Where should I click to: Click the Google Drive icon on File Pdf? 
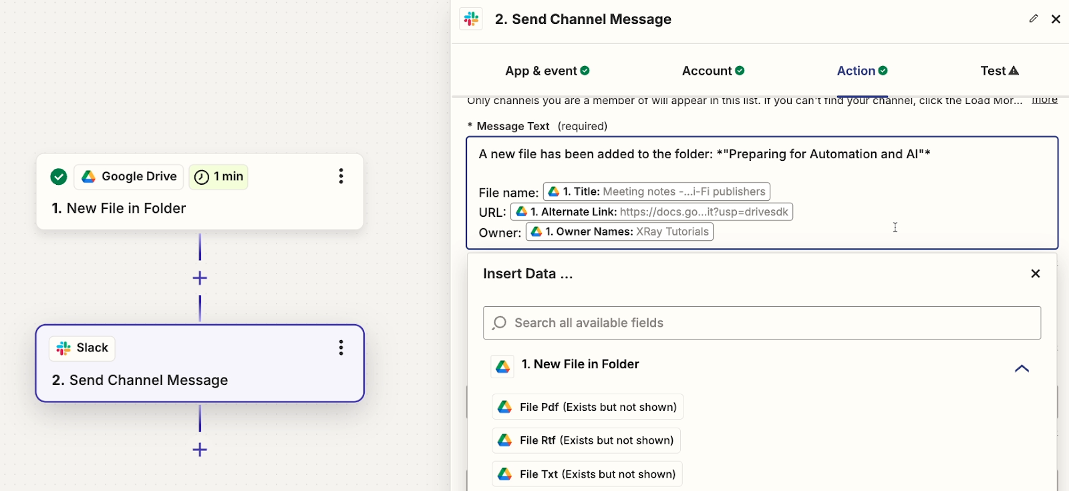[505, 407]
